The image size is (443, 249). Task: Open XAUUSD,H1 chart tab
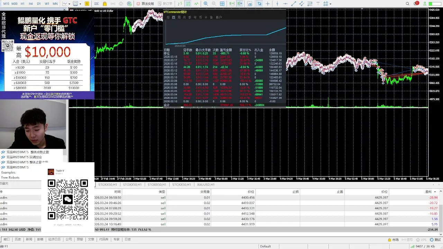(206, 185)
